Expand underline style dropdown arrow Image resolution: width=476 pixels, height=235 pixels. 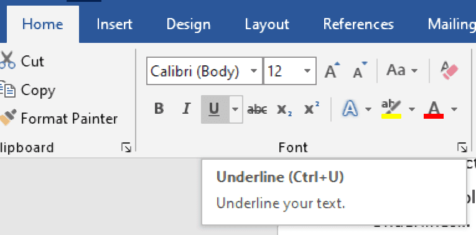236,109
